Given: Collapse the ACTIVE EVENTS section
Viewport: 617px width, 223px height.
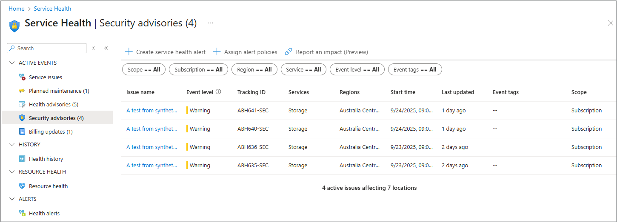Looking at the screenshot, I should (11, 63).
